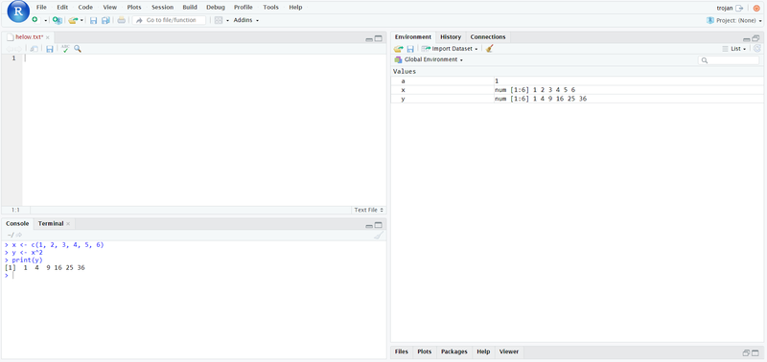The width and height of the screenshot is (767, 362).
Task: Click the Save workspace icon in Environment
Action: coord(410,49)
